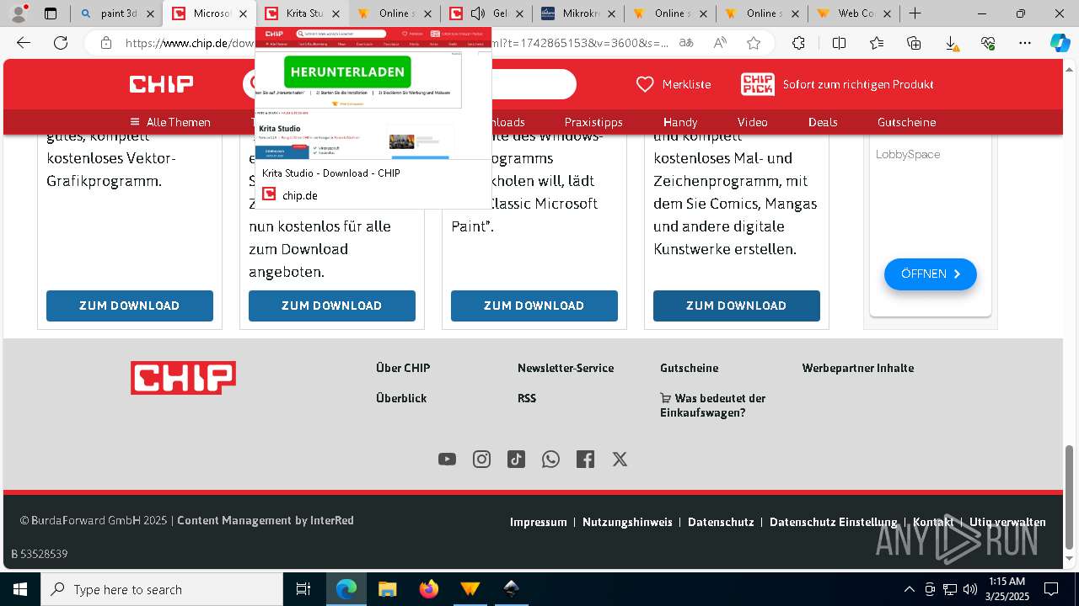Click ZUM DOWNLOAD for Mal- und Zeichenprogramm card
Image resolution: width=1079 pixels, height=606 pixels.
tap(737, 306)
